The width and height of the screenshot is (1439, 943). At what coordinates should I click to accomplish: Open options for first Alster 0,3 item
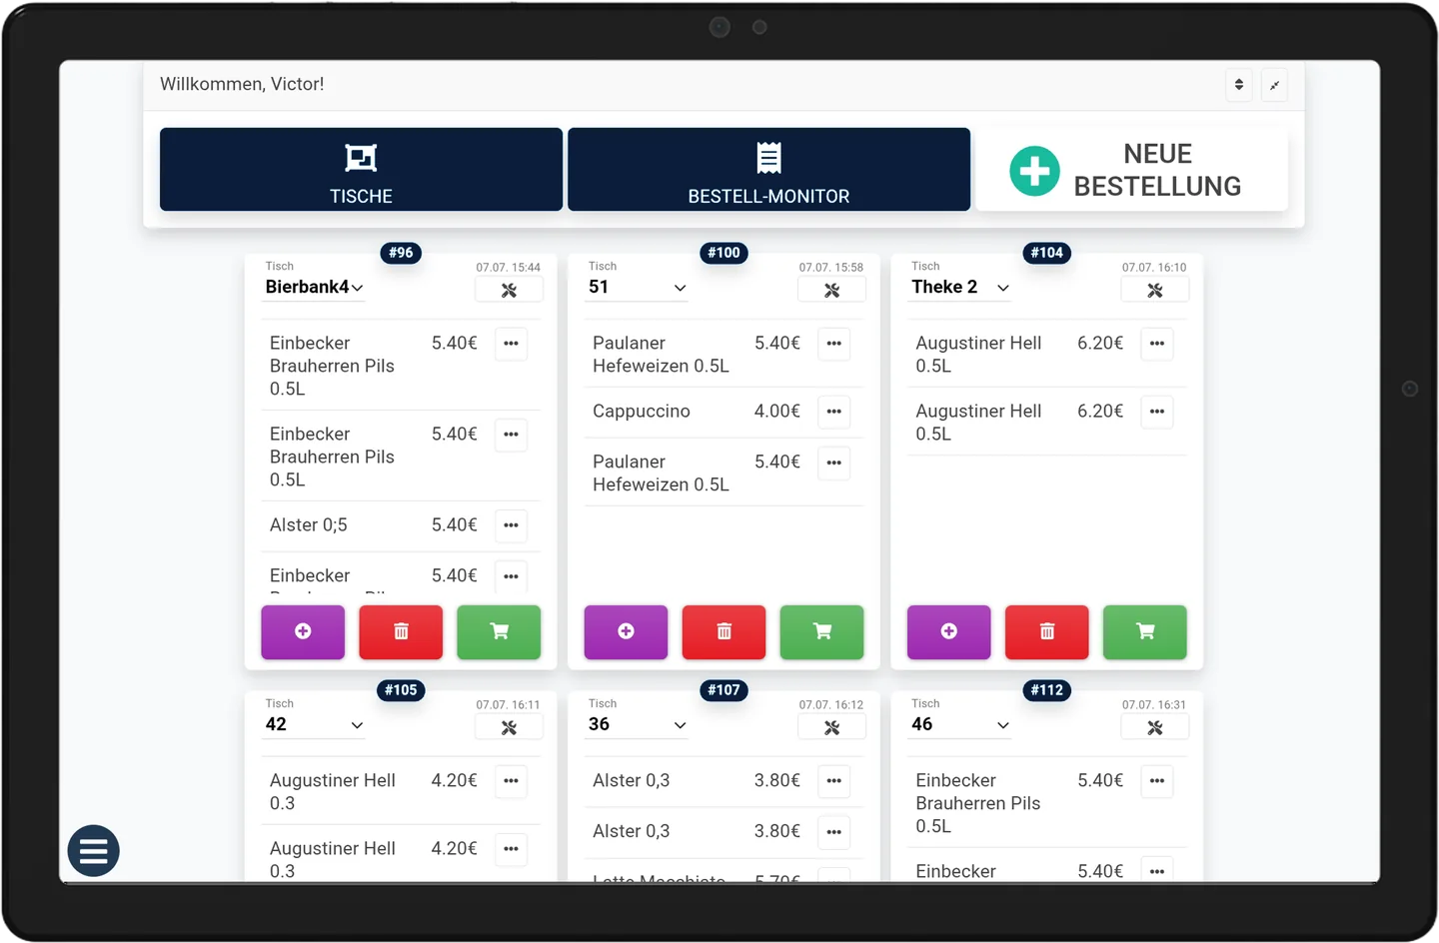click(x=833, y=781)
